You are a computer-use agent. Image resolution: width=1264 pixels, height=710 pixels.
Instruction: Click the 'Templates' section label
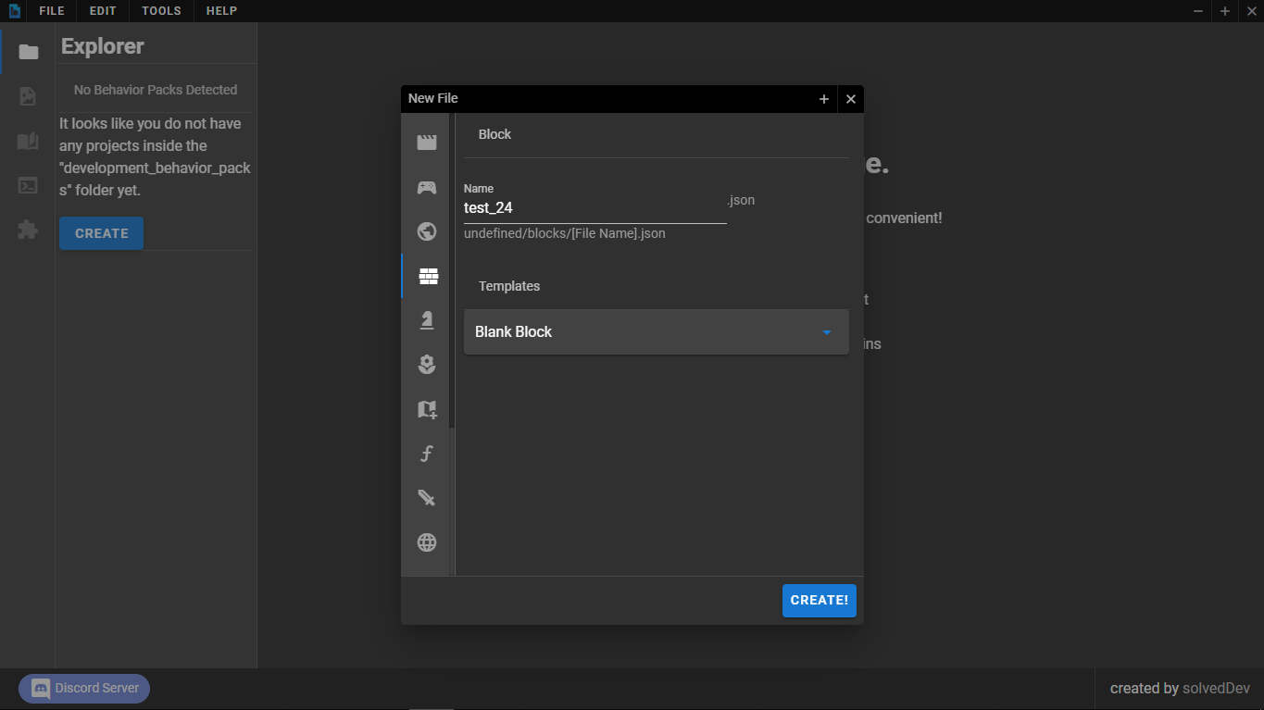(509, 286)
